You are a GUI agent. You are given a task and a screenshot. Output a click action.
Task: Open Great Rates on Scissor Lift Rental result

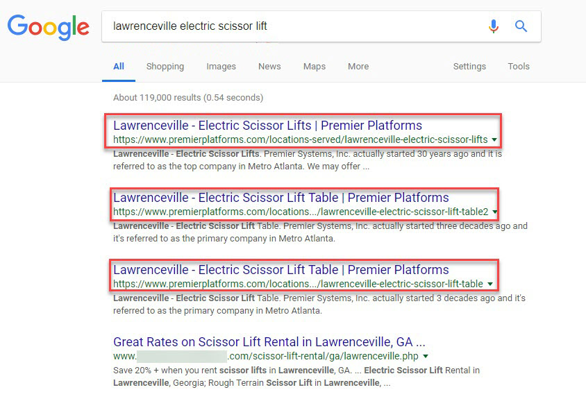click(x=269, y=342)
